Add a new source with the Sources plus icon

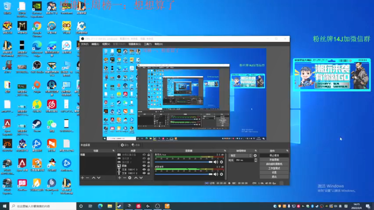click(119, 178)
